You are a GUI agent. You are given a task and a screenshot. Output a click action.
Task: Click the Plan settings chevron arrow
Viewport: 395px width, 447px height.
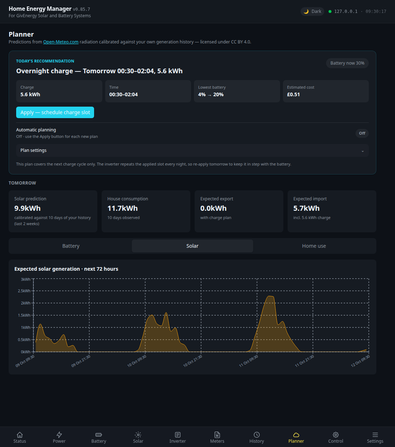tap(363, 151)
